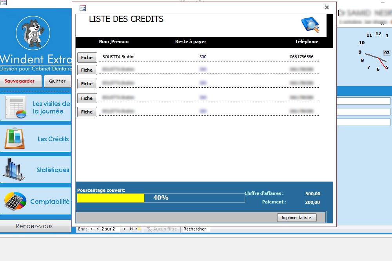Create new blank record with star arrow
Screen dimensions: 392x261
pos(138,229)
